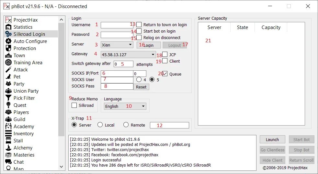Screen dimensions: 318x174
Task: Click the Login button
Action: pos(149,45)
